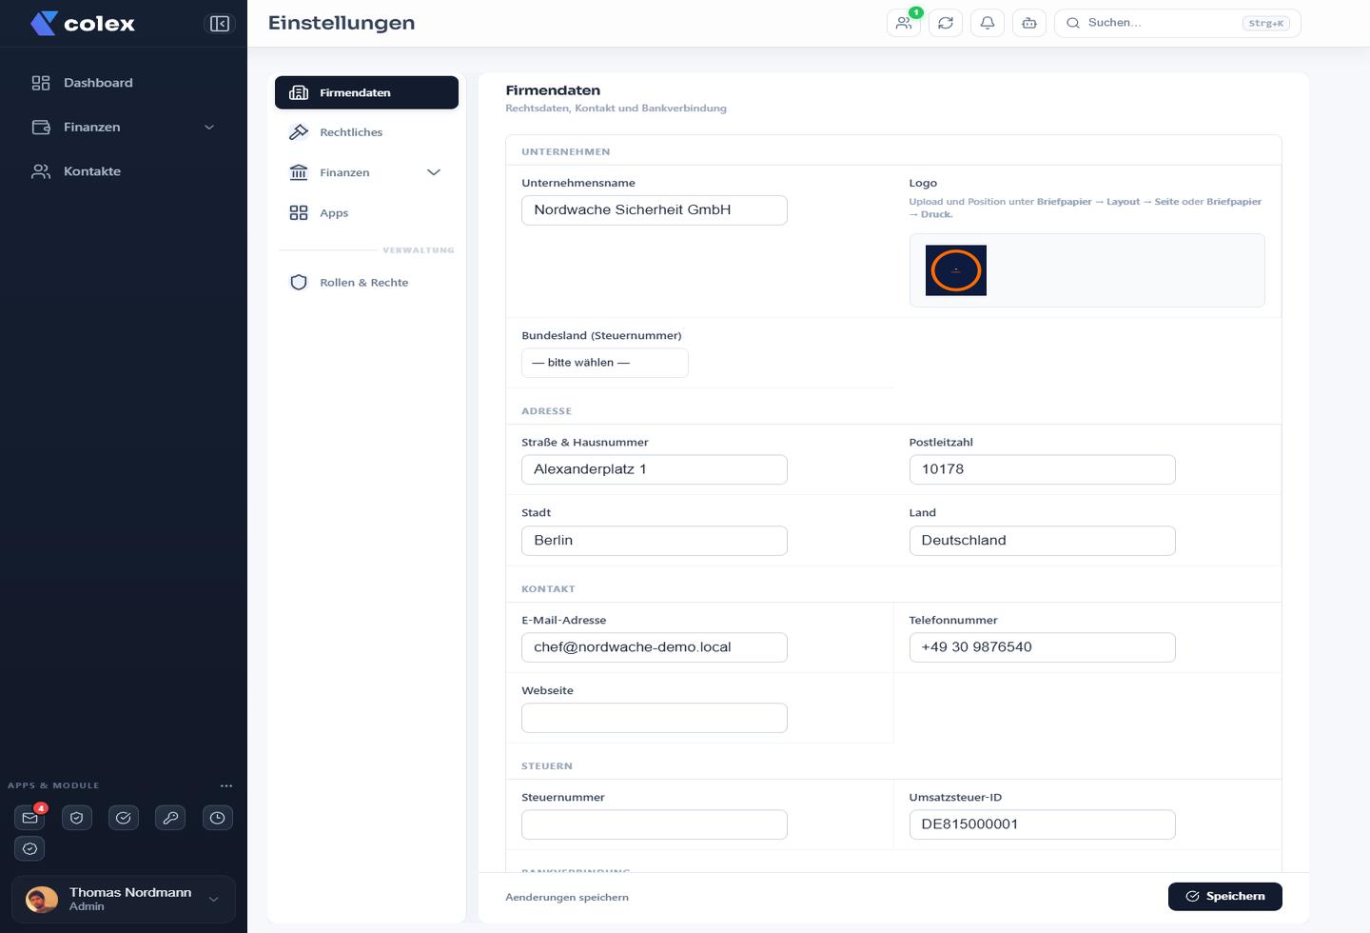1370x933 pixels.
Task: Expand Finanzen chevron in settings navigation
Action: tap(434, 172)
